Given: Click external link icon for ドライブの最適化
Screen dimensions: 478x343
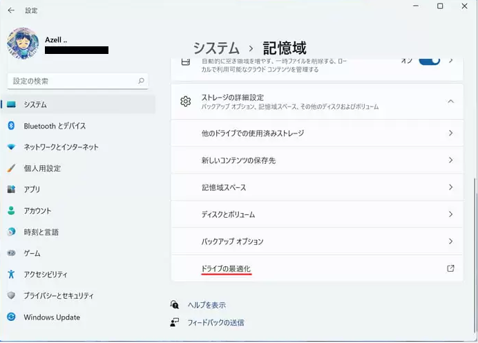Looking at the screenshot, I should tap(450, 268).
